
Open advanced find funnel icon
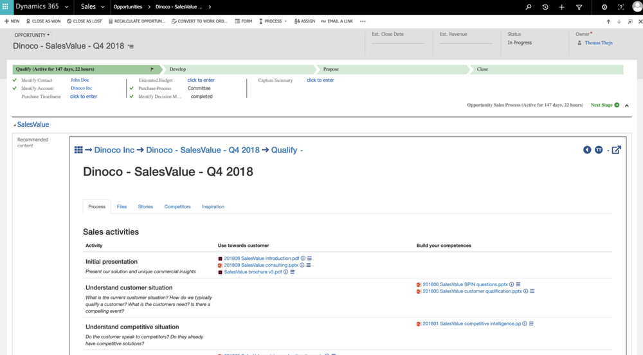point(579,7)
